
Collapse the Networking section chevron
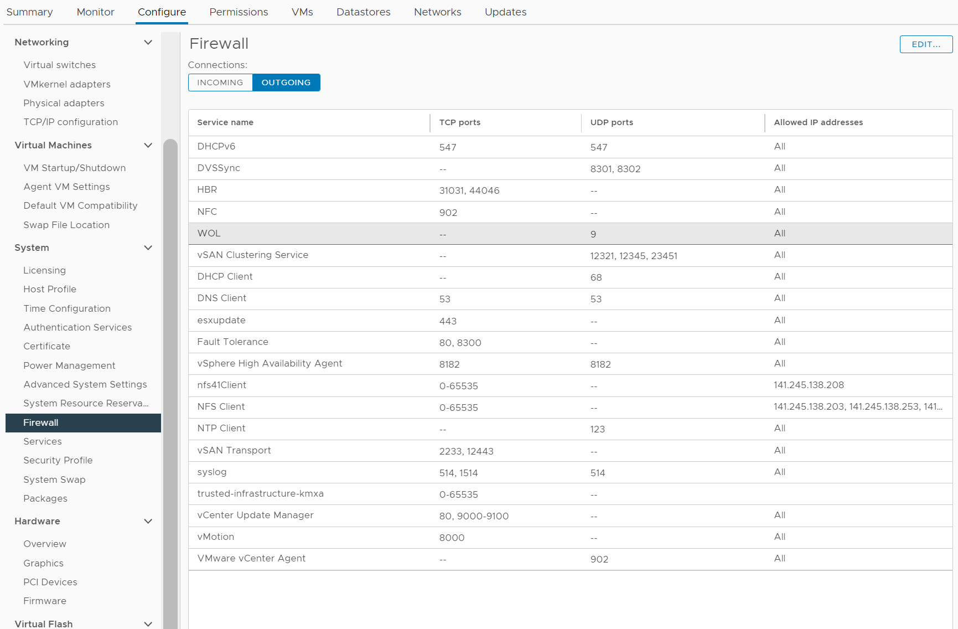(148, 43)
